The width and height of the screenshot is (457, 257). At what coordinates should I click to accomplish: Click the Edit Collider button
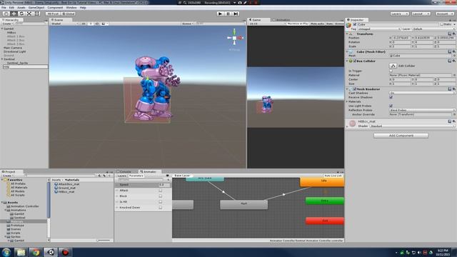pos(393,66)
